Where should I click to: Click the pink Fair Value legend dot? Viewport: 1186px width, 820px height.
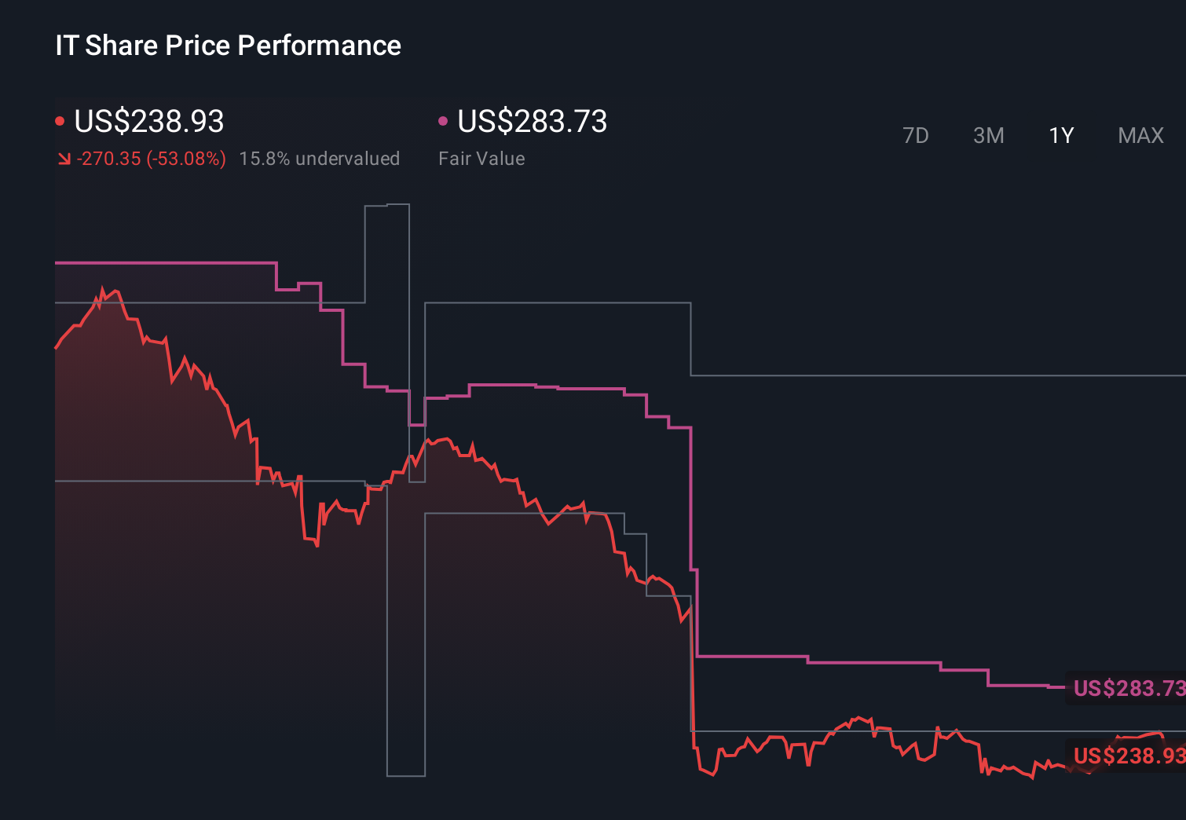444,120
